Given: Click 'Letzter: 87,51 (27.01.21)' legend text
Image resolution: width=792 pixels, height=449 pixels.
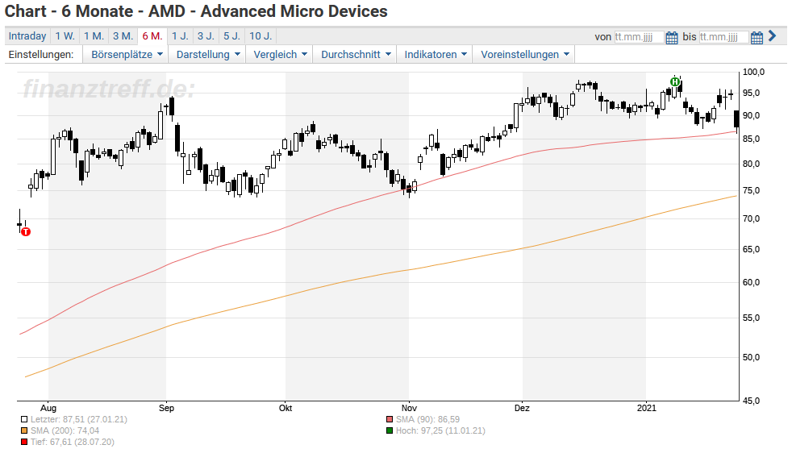Looking at the screenshot, I should click(79, 419).
